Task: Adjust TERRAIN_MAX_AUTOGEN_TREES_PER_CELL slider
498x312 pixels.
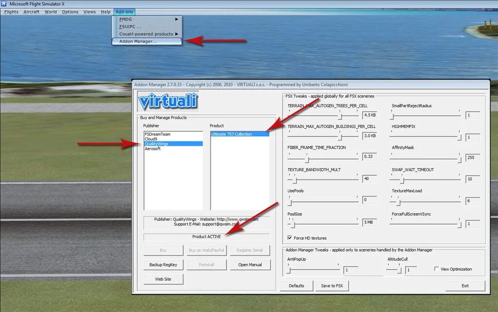Action: coord(323,115)
